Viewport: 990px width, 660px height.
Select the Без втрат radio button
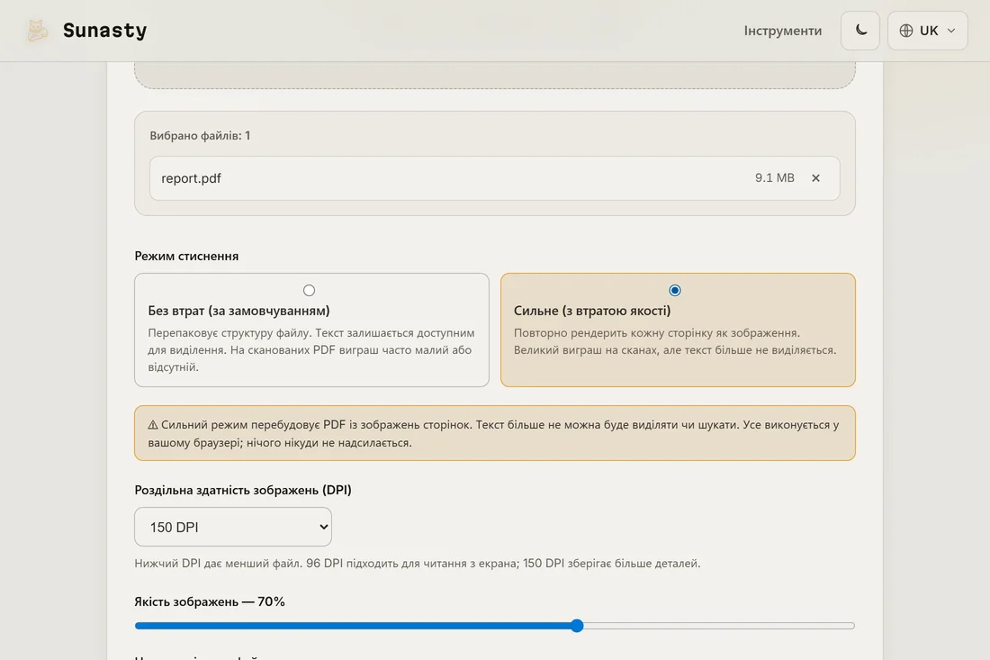point(309,291)
